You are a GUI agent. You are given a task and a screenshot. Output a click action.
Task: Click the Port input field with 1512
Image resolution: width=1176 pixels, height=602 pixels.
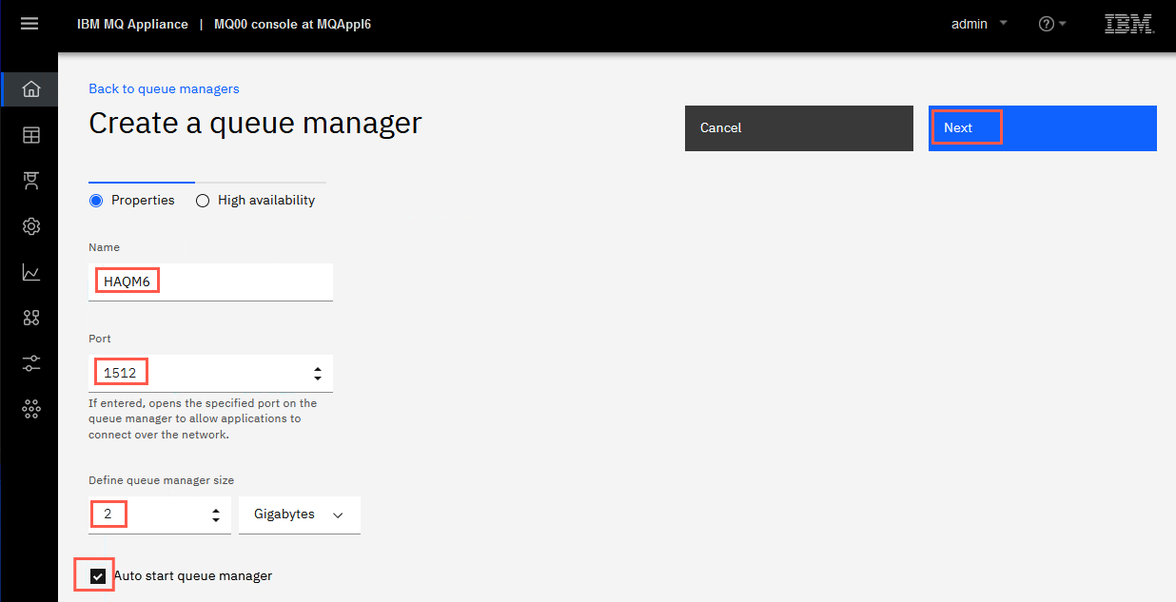click(210, 373)
